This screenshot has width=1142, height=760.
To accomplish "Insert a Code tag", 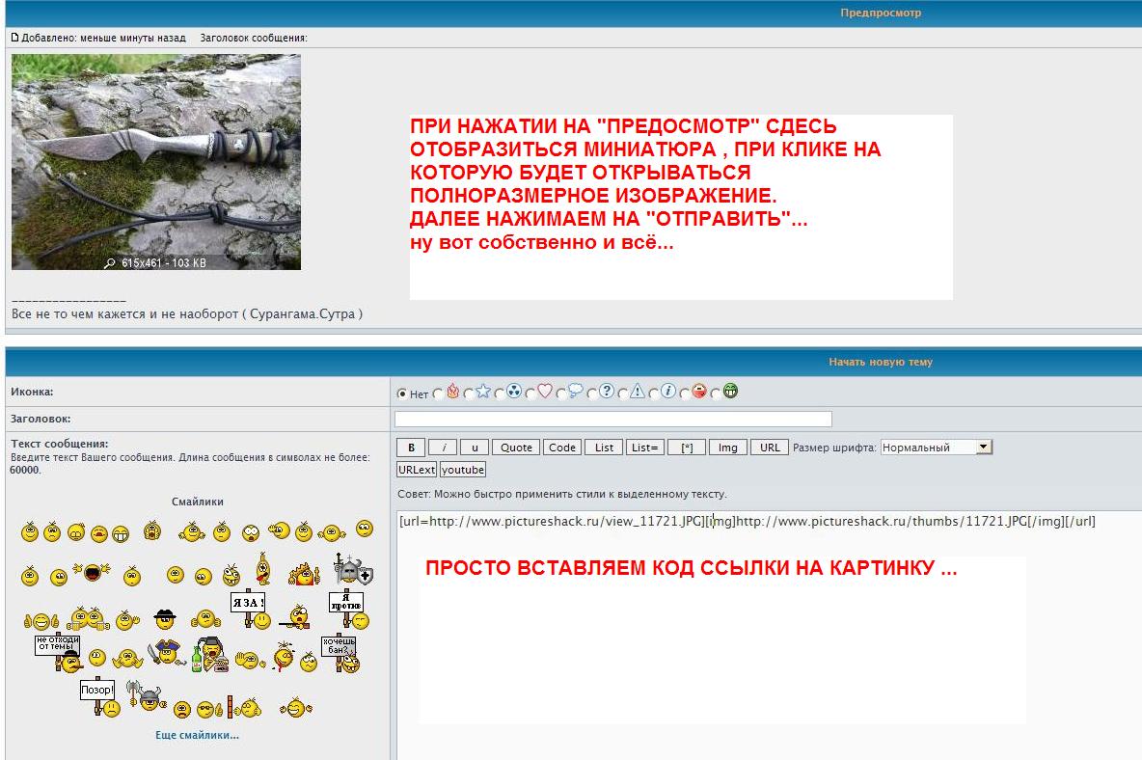I will point(562,448).
